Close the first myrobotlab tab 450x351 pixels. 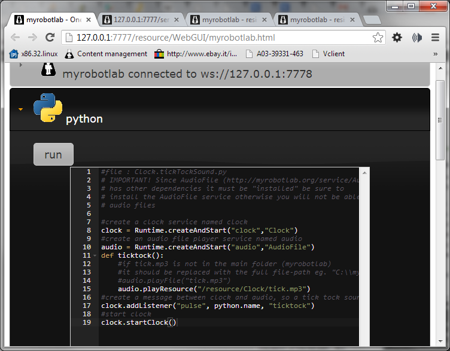(x=89, y=20)
